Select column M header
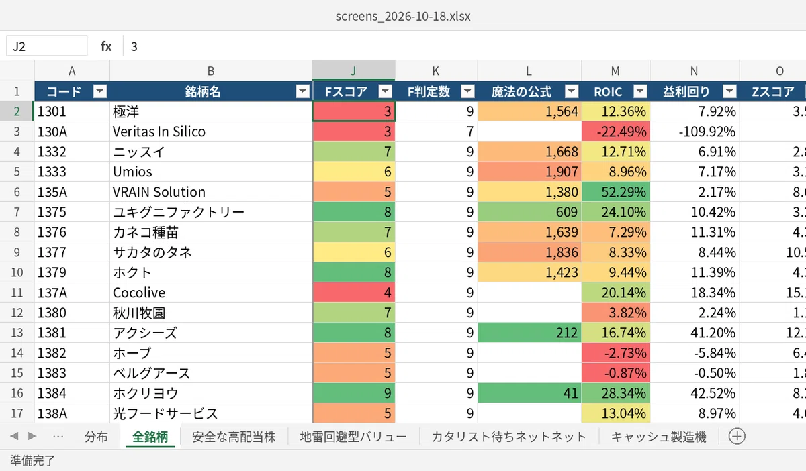 [x=615, y=71]
